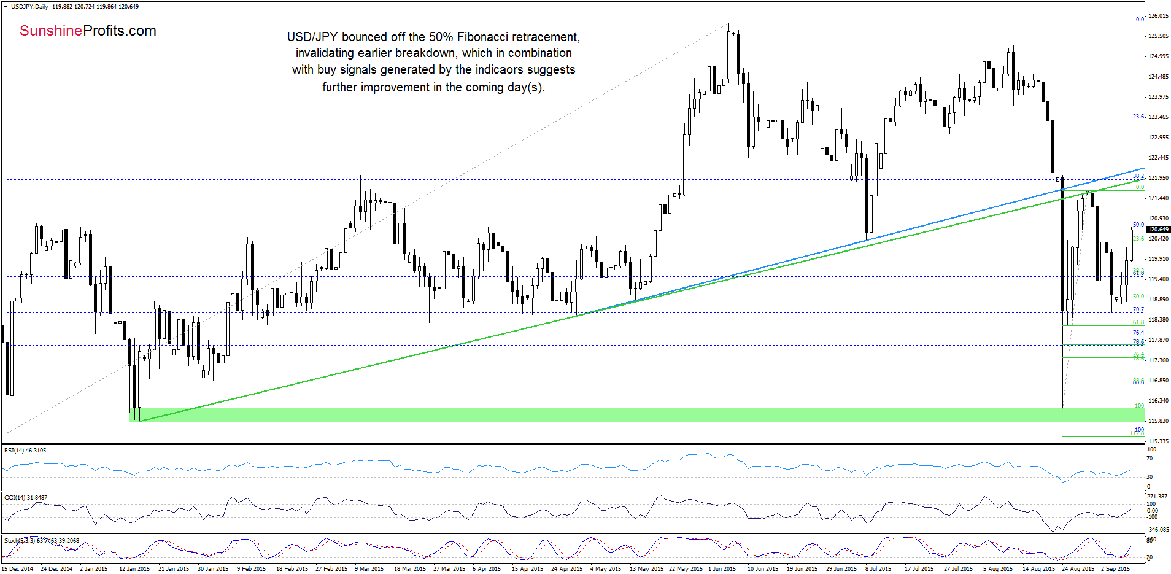Image resolution: width=1171 pixels, height=574 pixels.
Task: Click the USDJPY,Daily symbol title text
Action: click(x=30, y=7)
